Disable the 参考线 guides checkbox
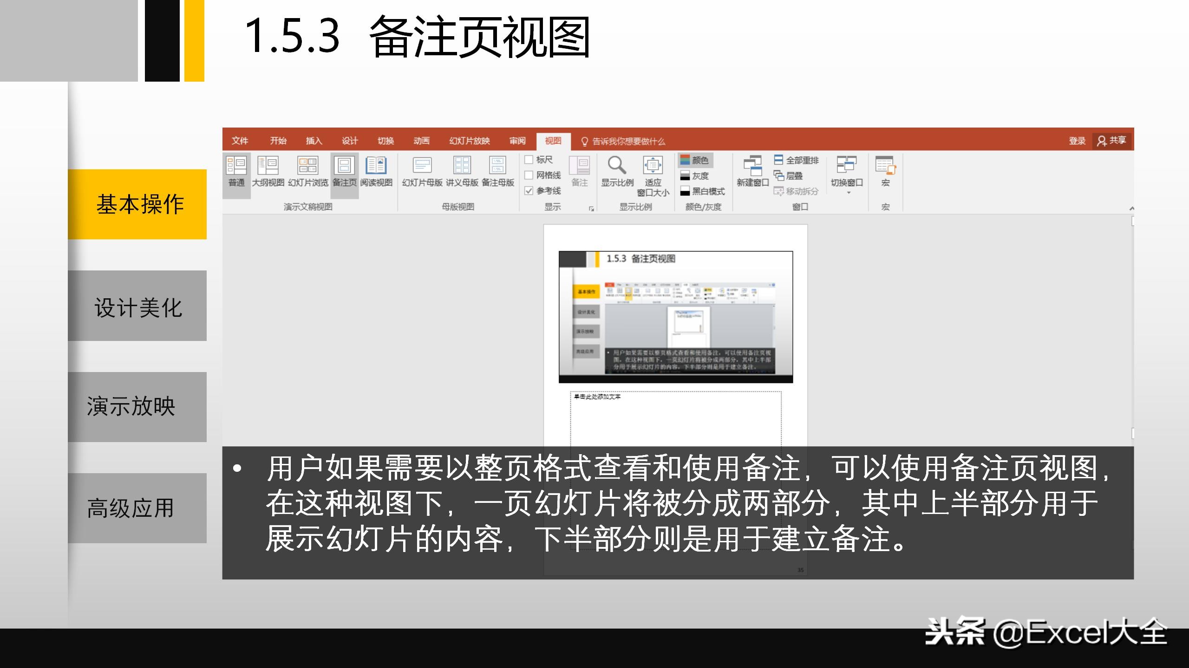Screen dimensions: 1189x668 [x=528, y=193]
